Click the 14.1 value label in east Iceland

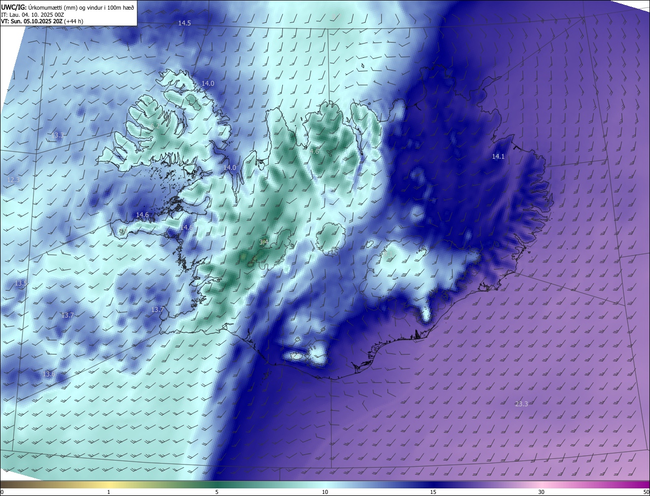click(x=498, y=157)
